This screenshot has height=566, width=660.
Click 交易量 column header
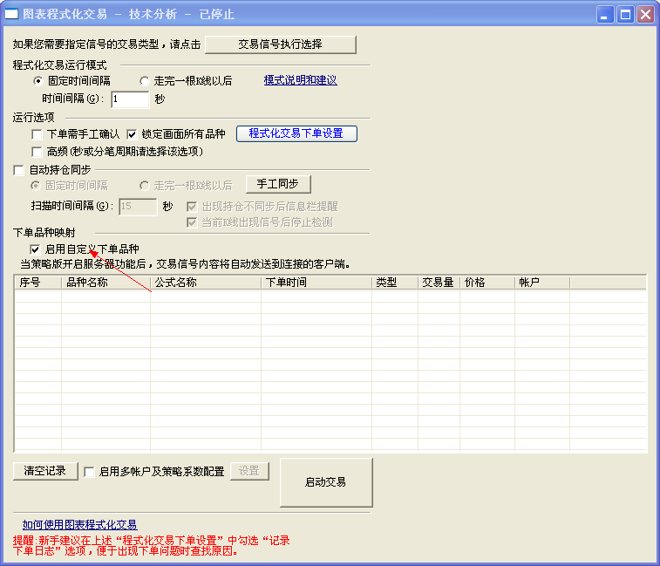pyautogui.click(x=439, y=283)
